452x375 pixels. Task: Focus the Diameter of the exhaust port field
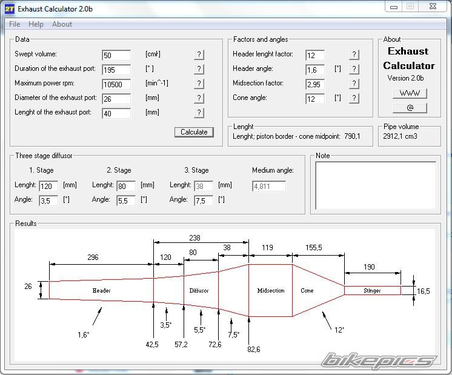coord(116,99)
